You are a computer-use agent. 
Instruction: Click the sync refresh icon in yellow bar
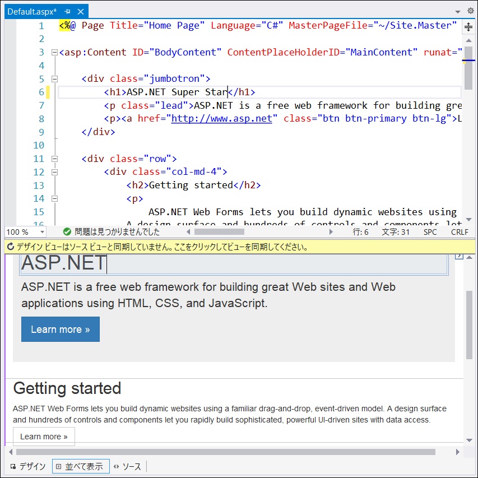coord(10,247)
